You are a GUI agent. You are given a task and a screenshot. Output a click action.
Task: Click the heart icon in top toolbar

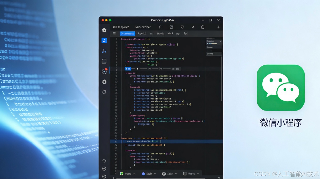coord(182,27)
